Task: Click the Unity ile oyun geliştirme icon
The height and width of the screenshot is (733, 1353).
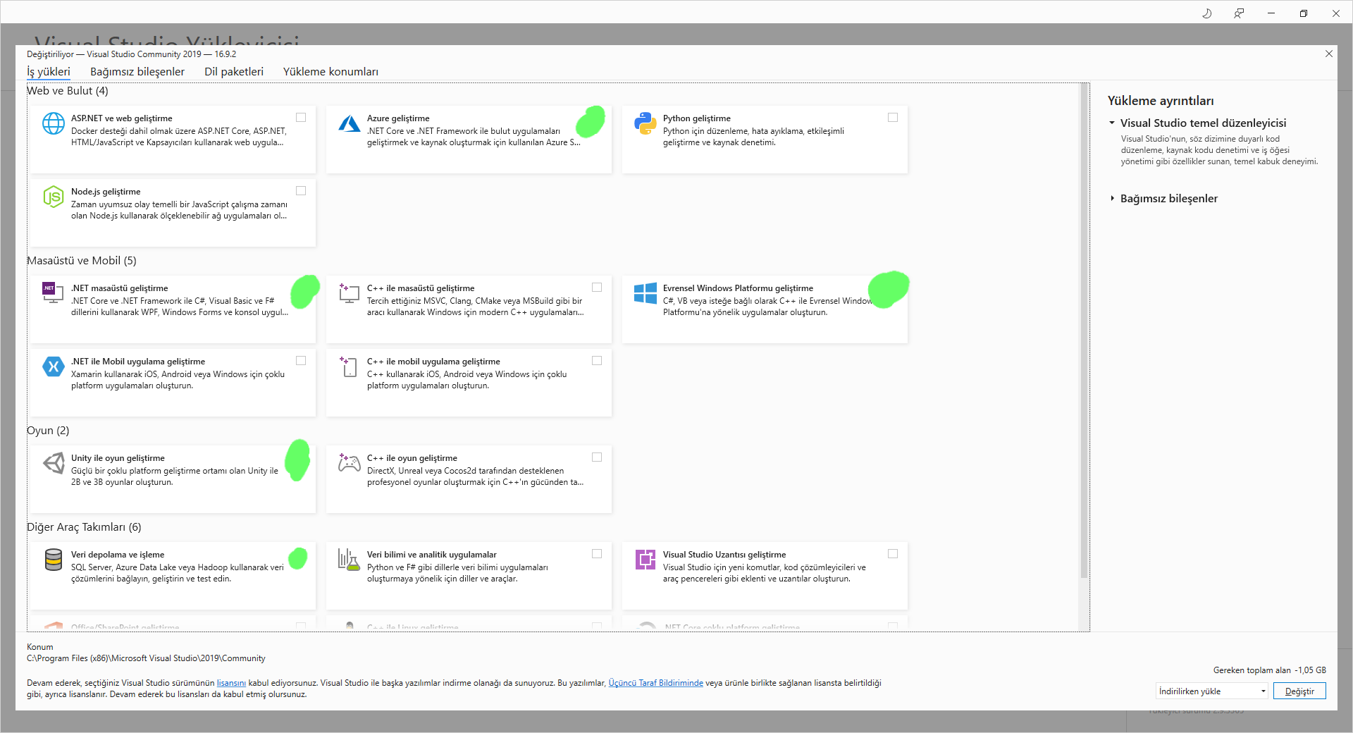Action: point(54,463)
